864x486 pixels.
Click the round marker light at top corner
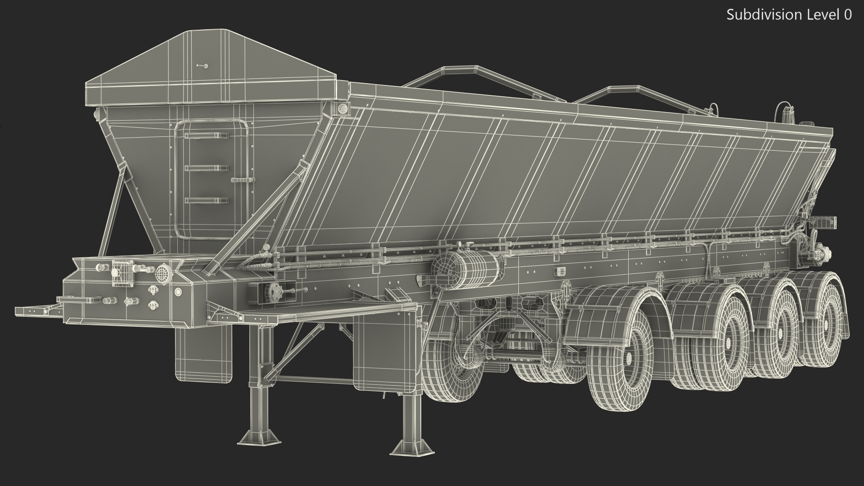click(x=342, y=108)
